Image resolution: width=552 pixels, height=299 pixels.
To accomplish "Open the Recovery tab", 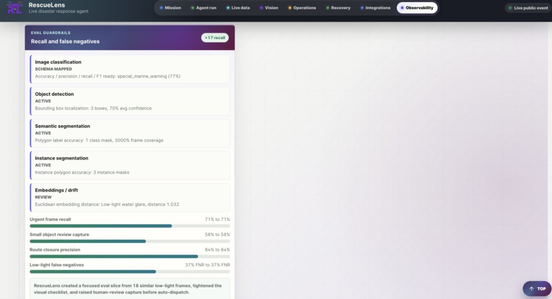I will 338,8.
